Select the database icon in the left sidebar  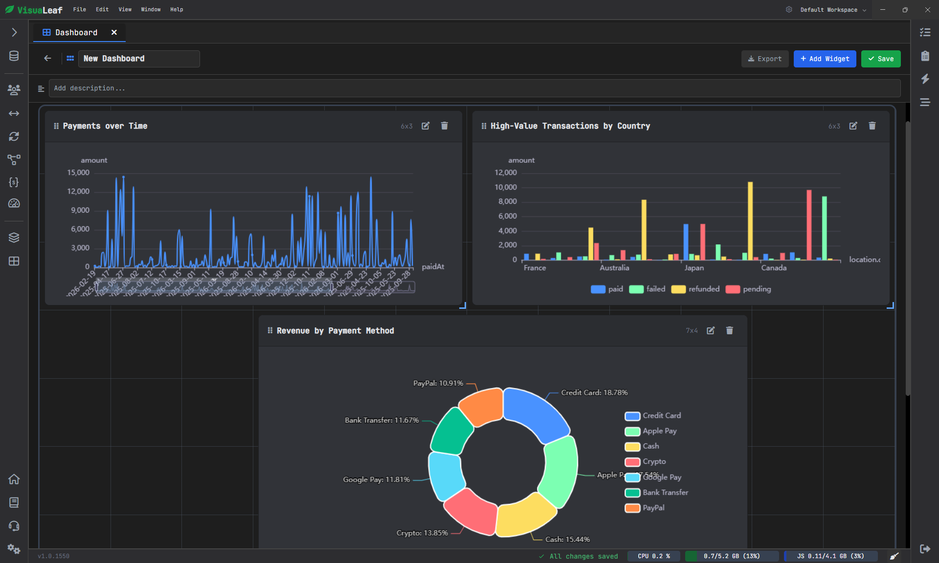[x=14, y=56]
